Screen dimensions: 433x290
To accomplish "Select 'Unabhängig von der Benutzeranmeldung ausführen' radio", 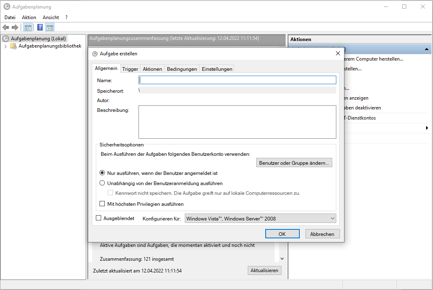I will point(102,183).
